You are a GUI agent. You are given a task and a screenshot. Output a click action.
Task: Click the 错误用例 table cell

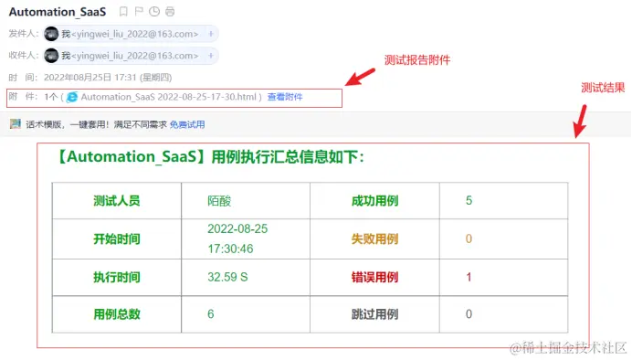[x=374, y=278]
